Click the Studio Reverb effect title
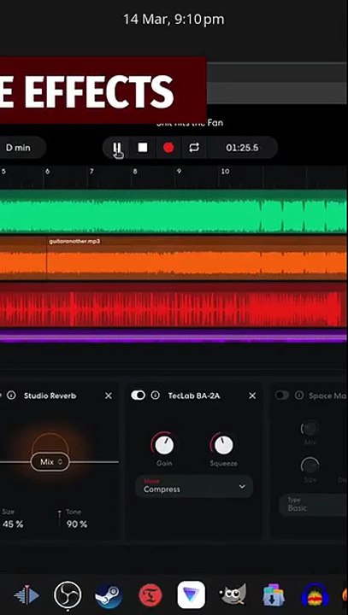 [x=50, y=395]
